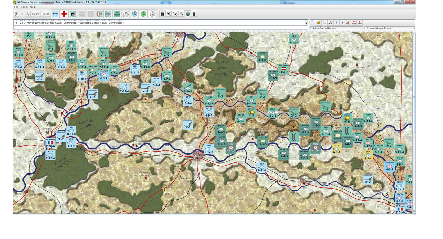Open the File menu

click(x=16, y=7)
